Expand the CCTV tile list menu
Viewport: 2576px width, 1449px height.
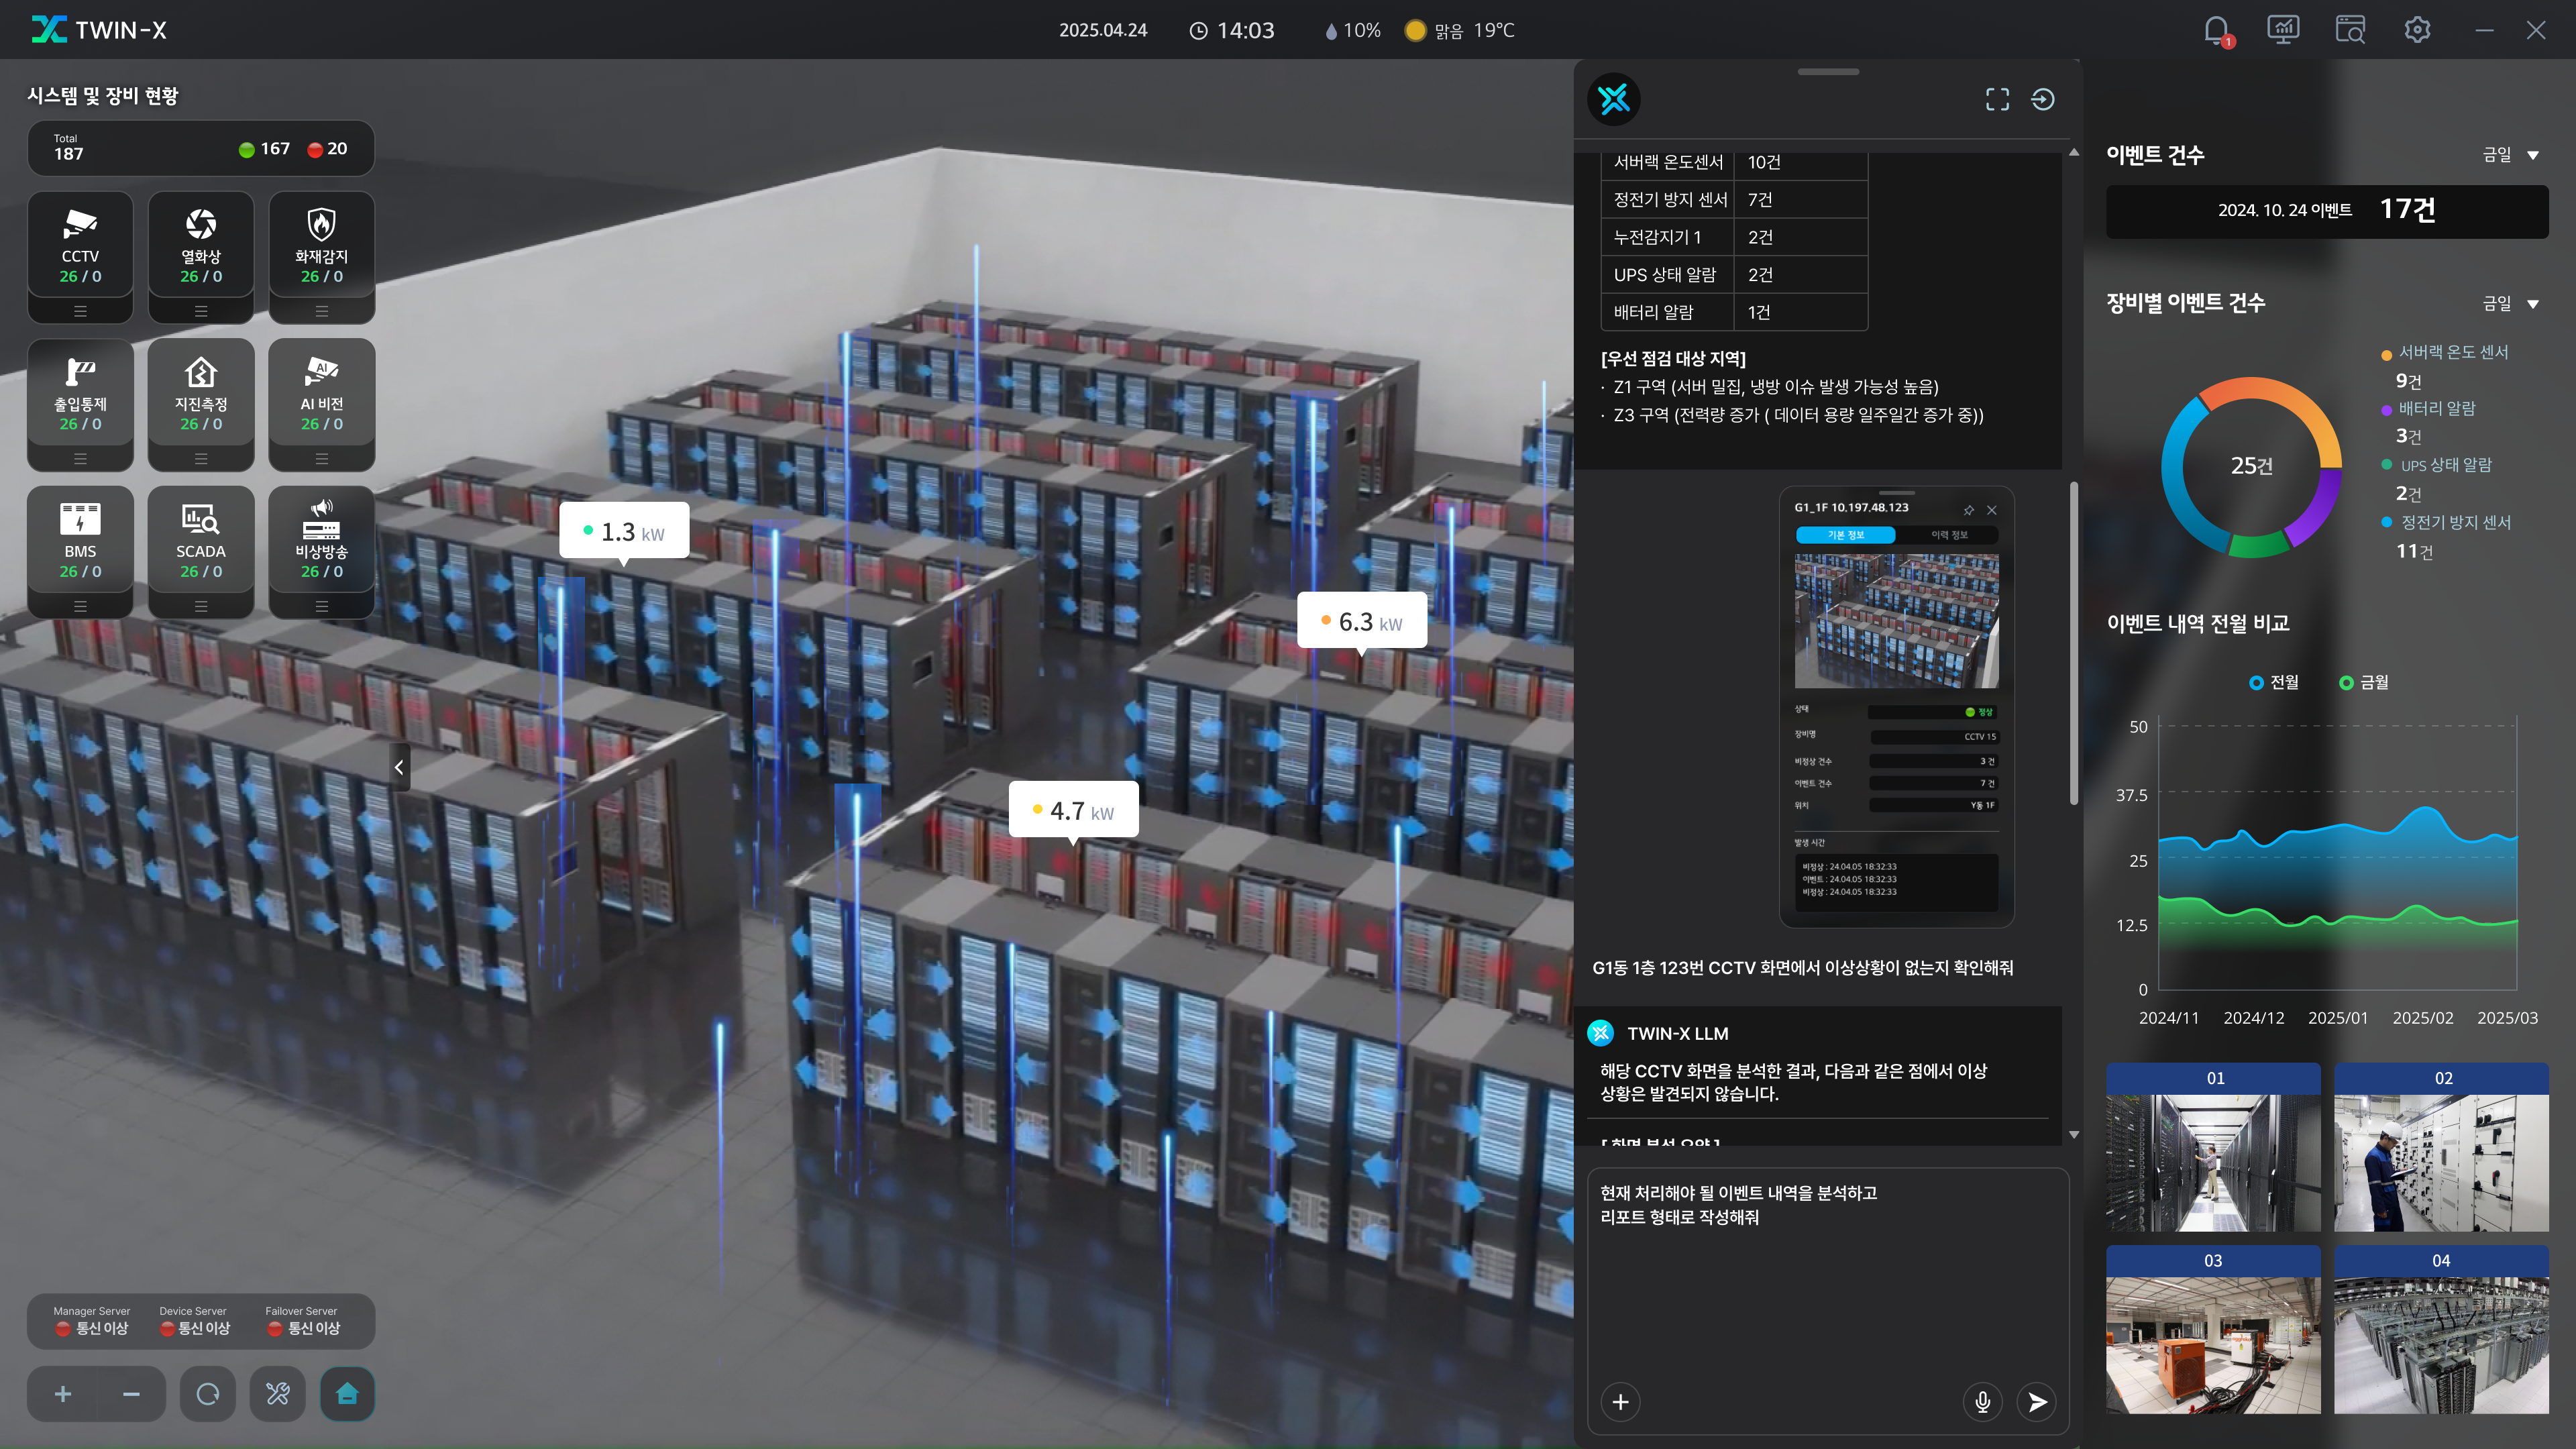80,311
